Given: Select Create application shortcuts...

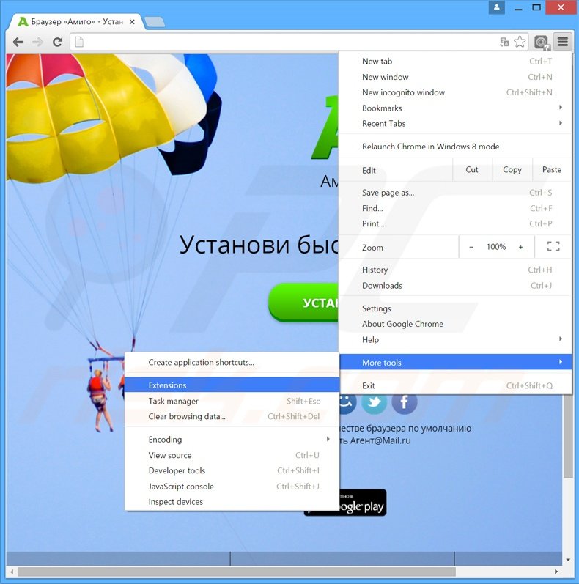Looking at the screenshot, I should tap(232, 362).
